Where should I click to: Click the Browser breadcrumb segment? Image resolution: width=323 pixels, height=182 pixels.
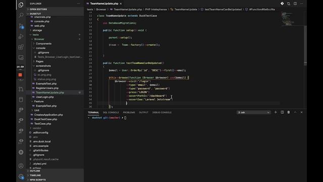pos(101,9)
